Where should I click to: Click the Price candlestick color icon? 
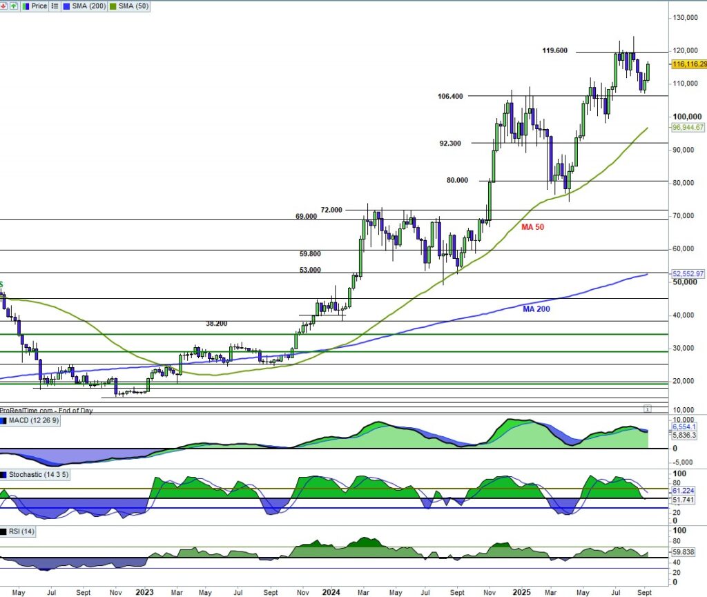(26, 6)
